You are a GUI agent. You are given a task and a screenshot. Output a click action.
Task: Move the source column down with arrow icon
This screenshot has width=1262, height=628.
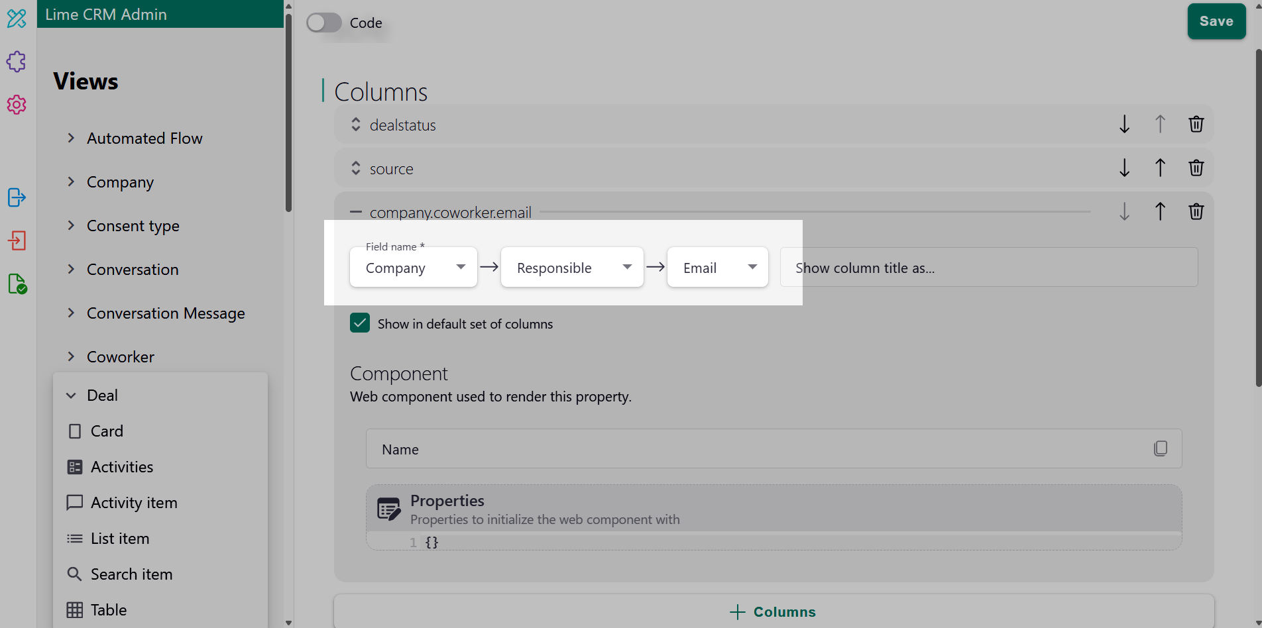(1123, 168)
